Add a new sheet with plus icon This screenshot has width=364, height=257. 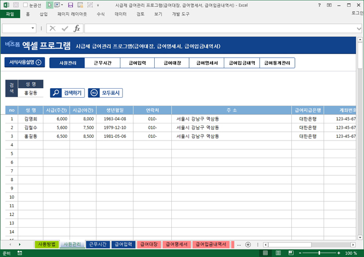[x=248, y=244]
